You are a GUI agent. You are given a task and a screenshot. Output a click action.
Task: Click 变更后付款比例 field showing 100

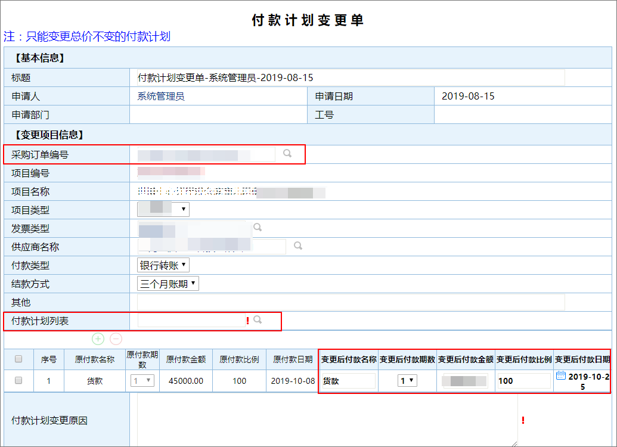[x=523, y=381]
